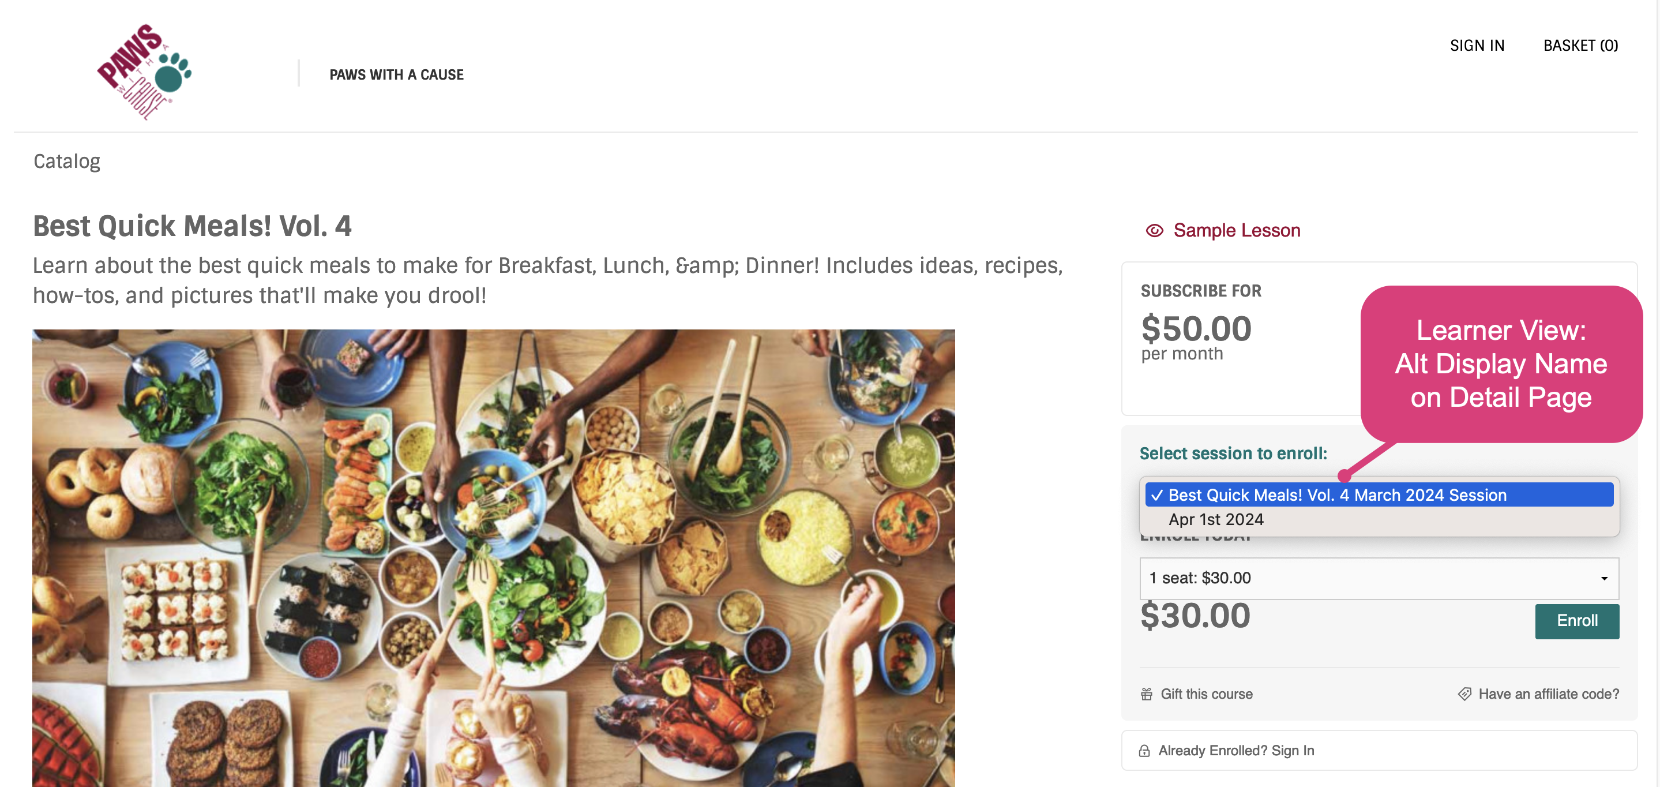
Task: Open the 1 seat: $30.00 dropdown
Action: click(1379, 578)
